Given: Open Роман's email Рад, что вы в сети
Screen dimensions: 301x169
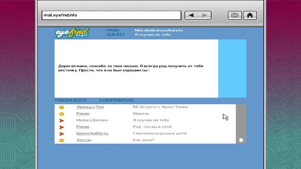Looking at the screenshot, I should (x=83, y=127).
